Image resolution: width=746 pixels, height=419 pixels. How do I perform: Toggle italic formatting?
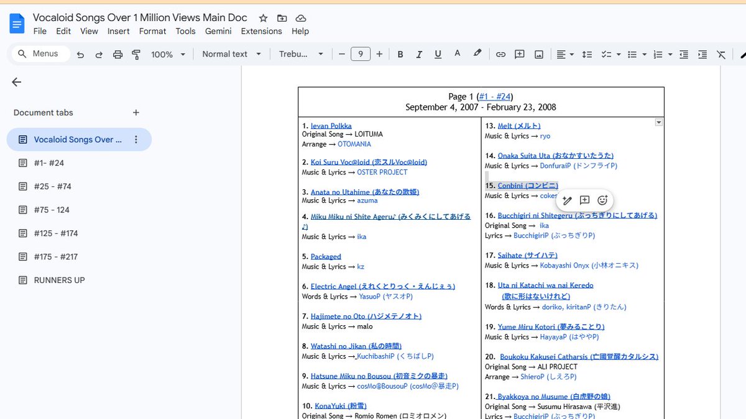pyautogui.click(x=418, y=54)
